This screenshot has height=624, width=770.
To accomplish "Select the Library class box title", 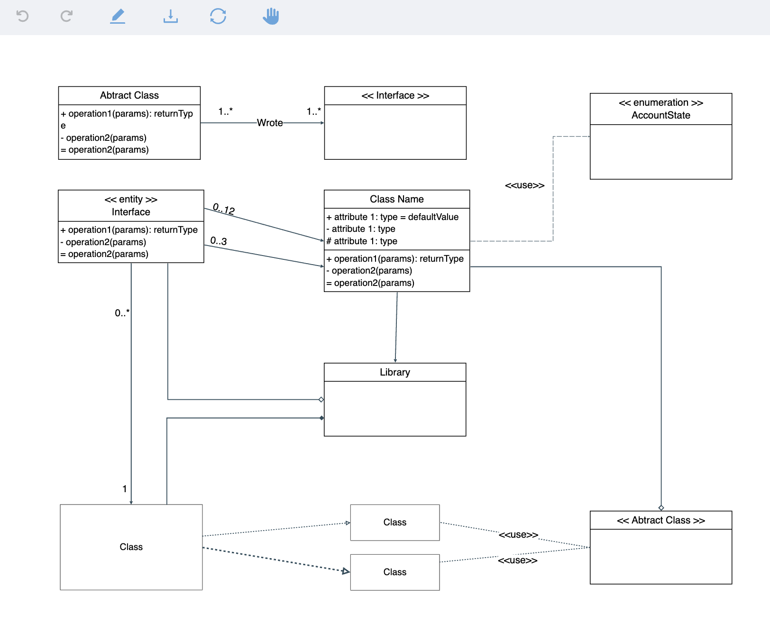I will (394, 372).
